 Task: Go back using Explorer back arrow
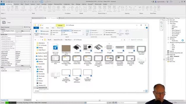point(35,40)
